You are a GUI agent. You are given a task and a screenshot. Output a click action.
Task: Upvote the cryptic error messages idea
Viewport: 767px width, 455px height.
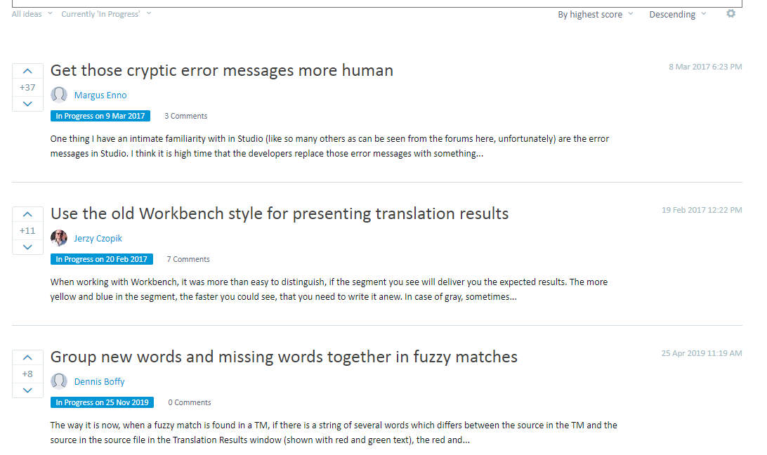click(27, 72)
